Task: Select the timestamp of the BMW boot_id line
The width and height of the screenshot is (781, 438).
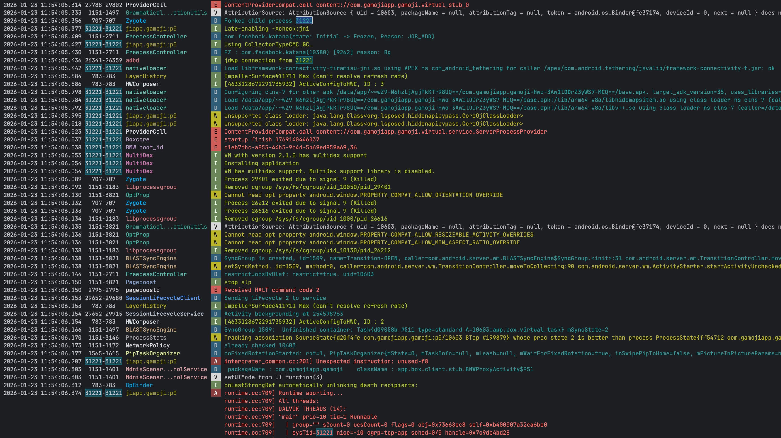Action: point(42,147)
